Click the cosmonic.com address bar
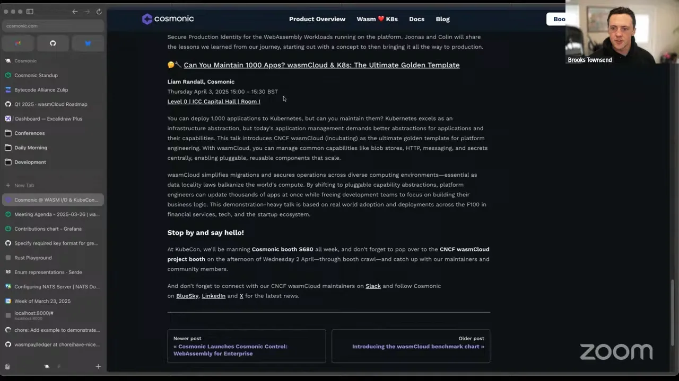This screenshot has height=381, width=679. (x=53, y=26)
